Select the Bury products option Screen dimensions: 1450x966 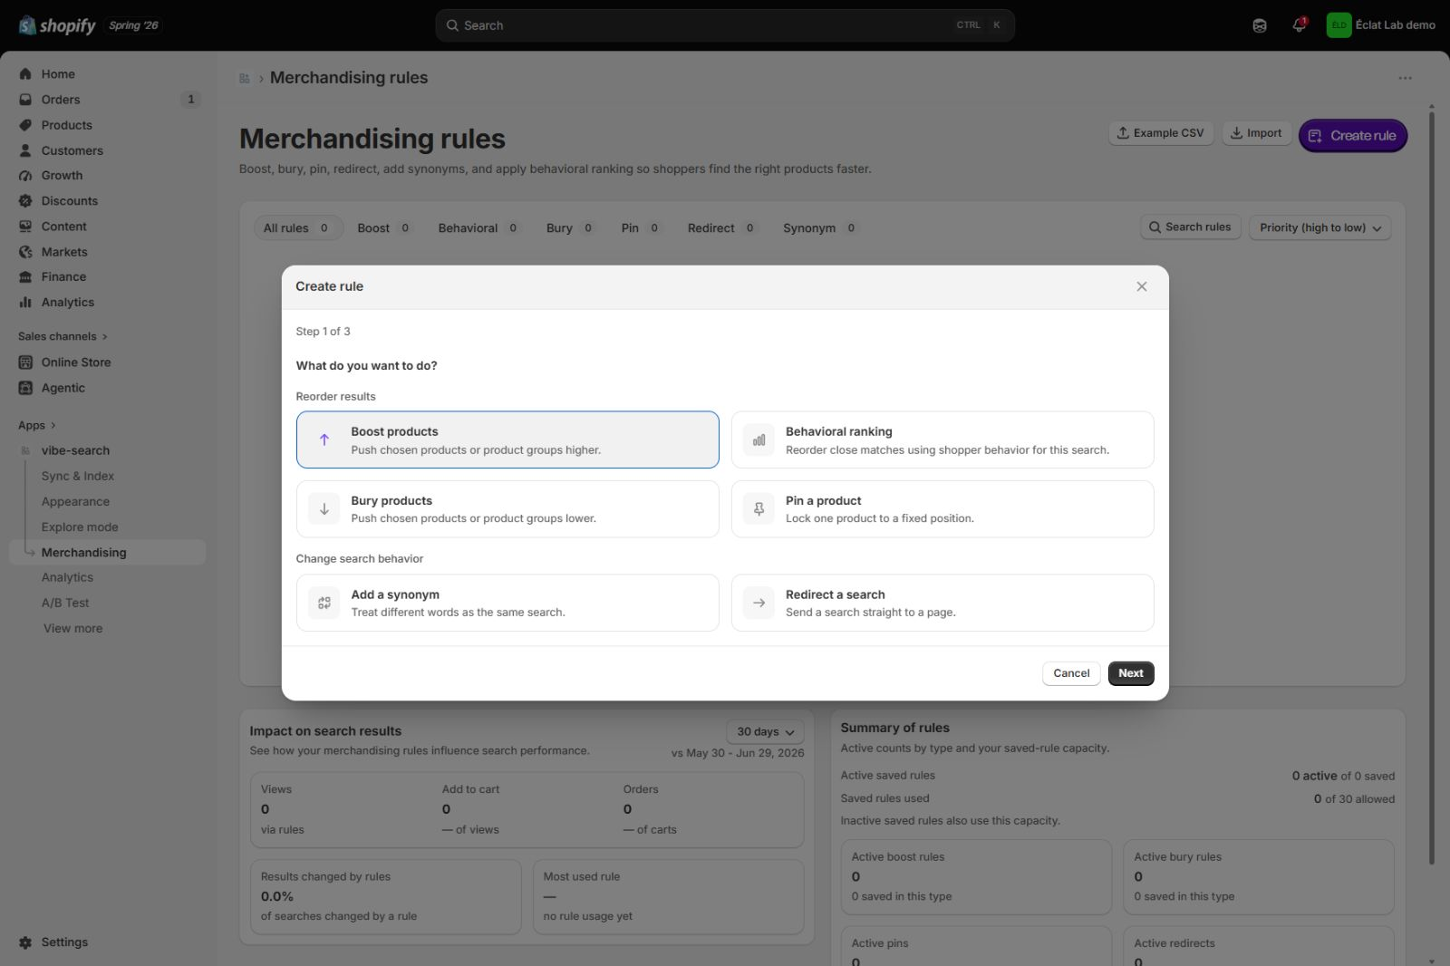pos(507,509)
